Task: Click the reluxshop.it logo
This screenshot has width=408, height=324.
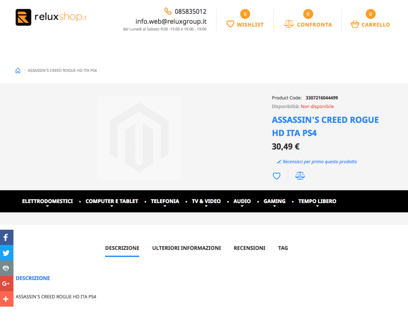Action: pos(51,17)
